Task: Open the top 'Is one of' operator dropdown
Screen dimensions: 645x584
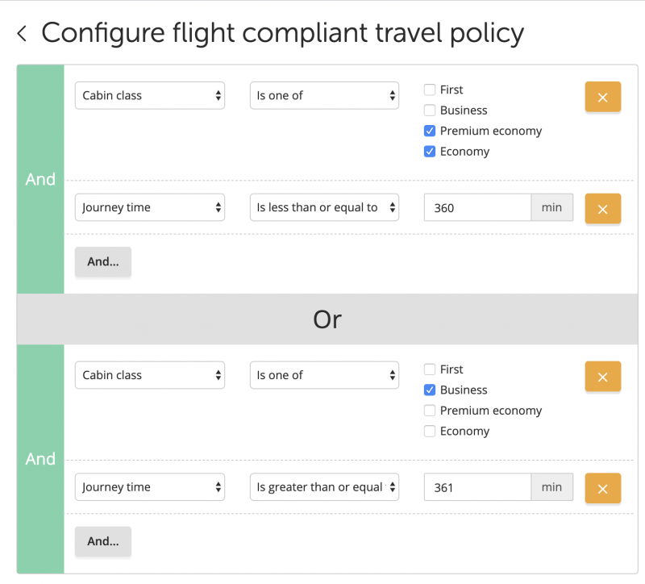Action: point(325,95)
